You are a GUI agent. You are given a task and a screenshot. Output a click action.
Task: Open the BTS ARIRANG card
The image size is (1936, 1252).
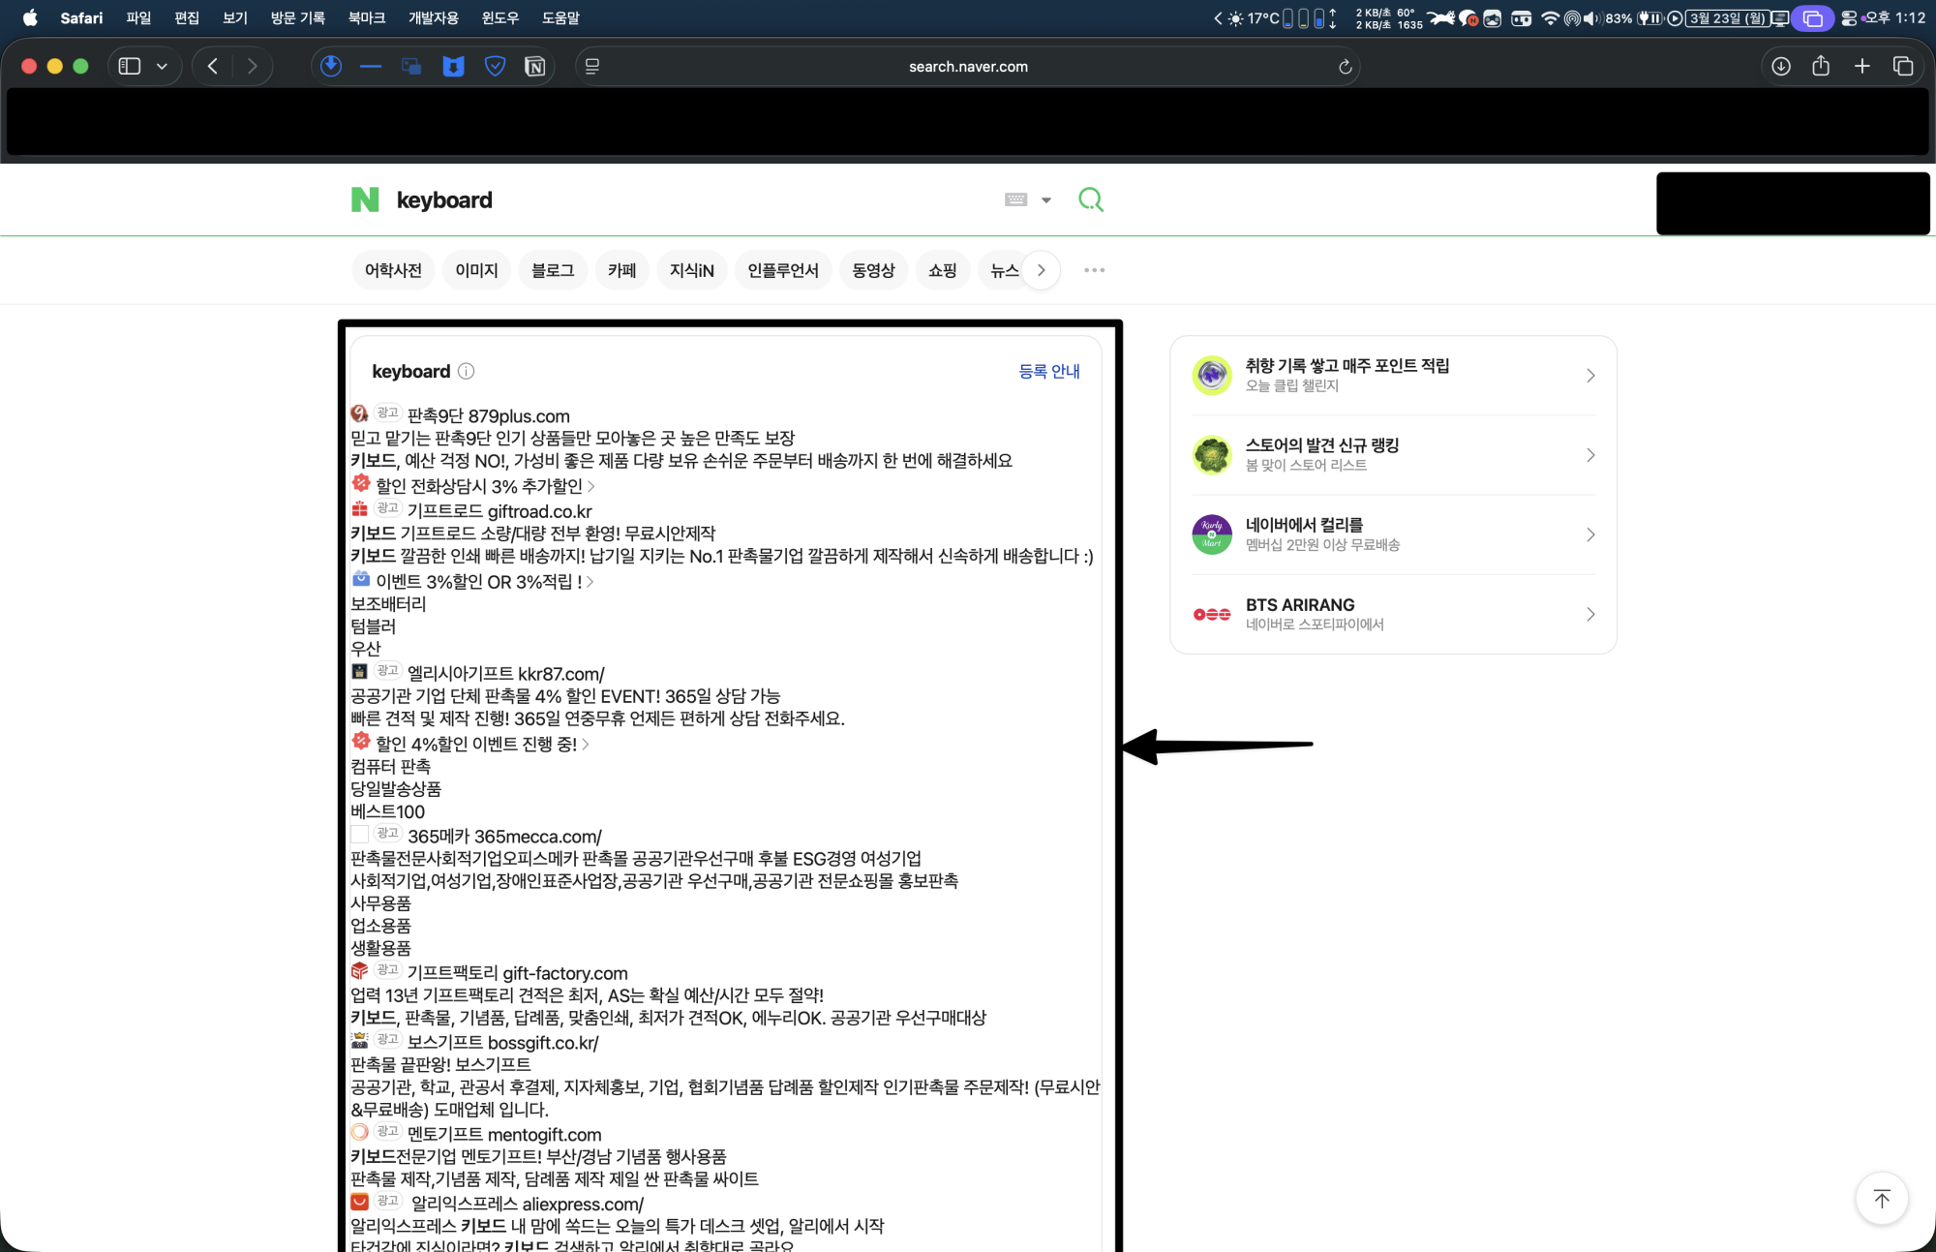tap(1394, 614)
